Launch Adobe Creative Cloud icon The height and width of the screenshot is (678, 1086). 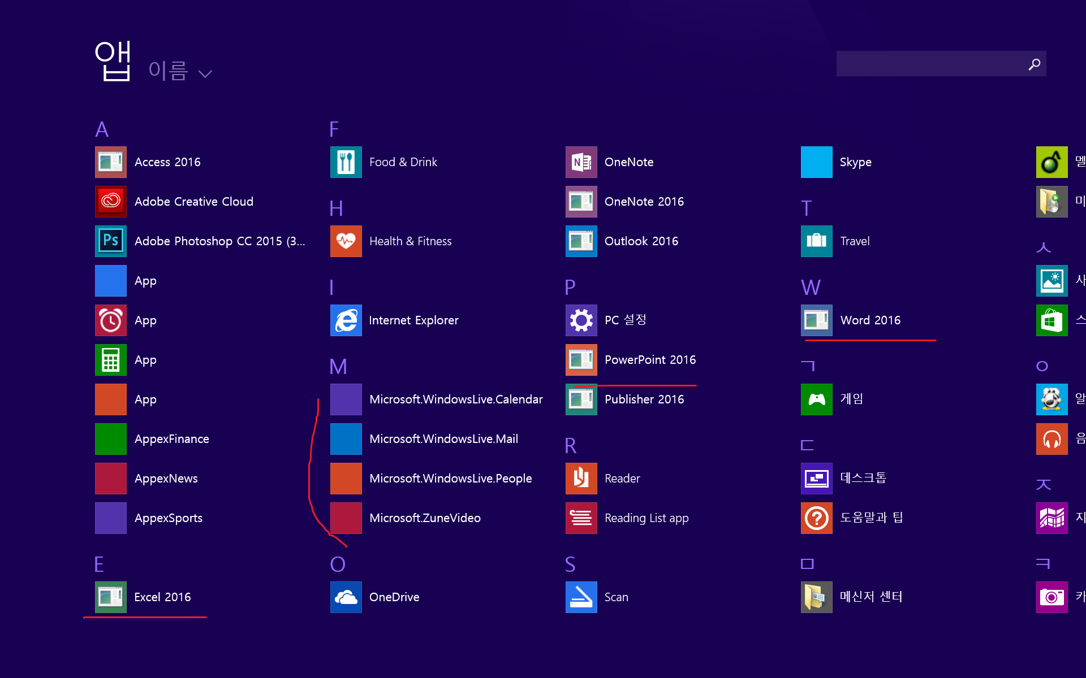(x=111, y=202)
